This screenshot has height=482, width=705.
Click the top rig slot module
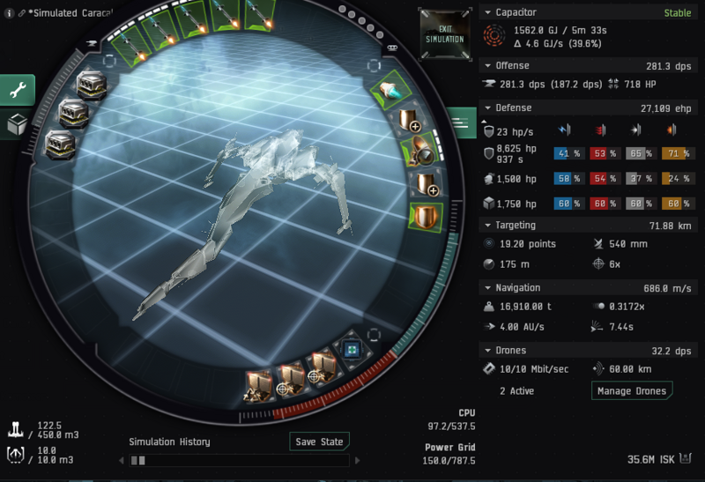coord(91,84)
